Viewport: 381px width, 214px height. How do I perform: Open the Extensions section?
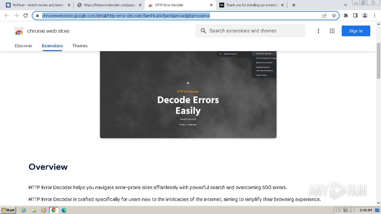click(x=52, y=46)
